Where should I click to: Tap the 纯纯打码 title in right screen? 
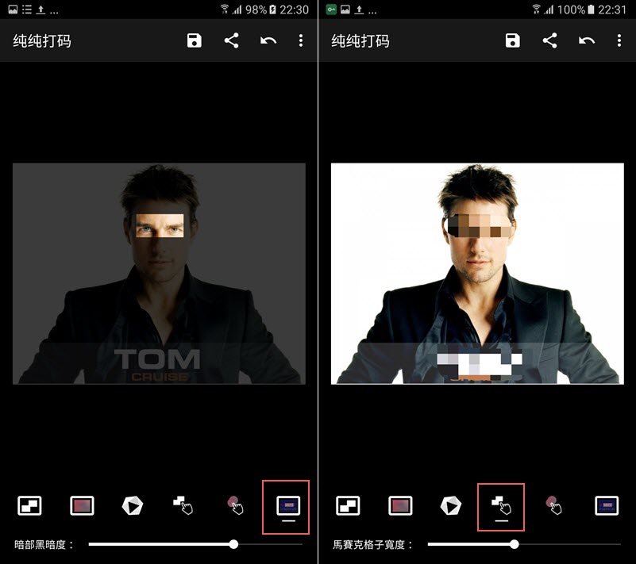point(360,41)
